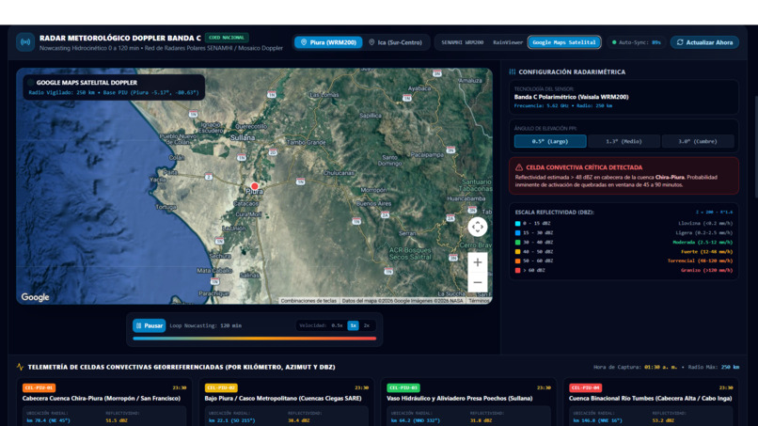This screenshot has width=758, height=426.
Task: Set loop speed to 0.5x
Action: [337, 325]
